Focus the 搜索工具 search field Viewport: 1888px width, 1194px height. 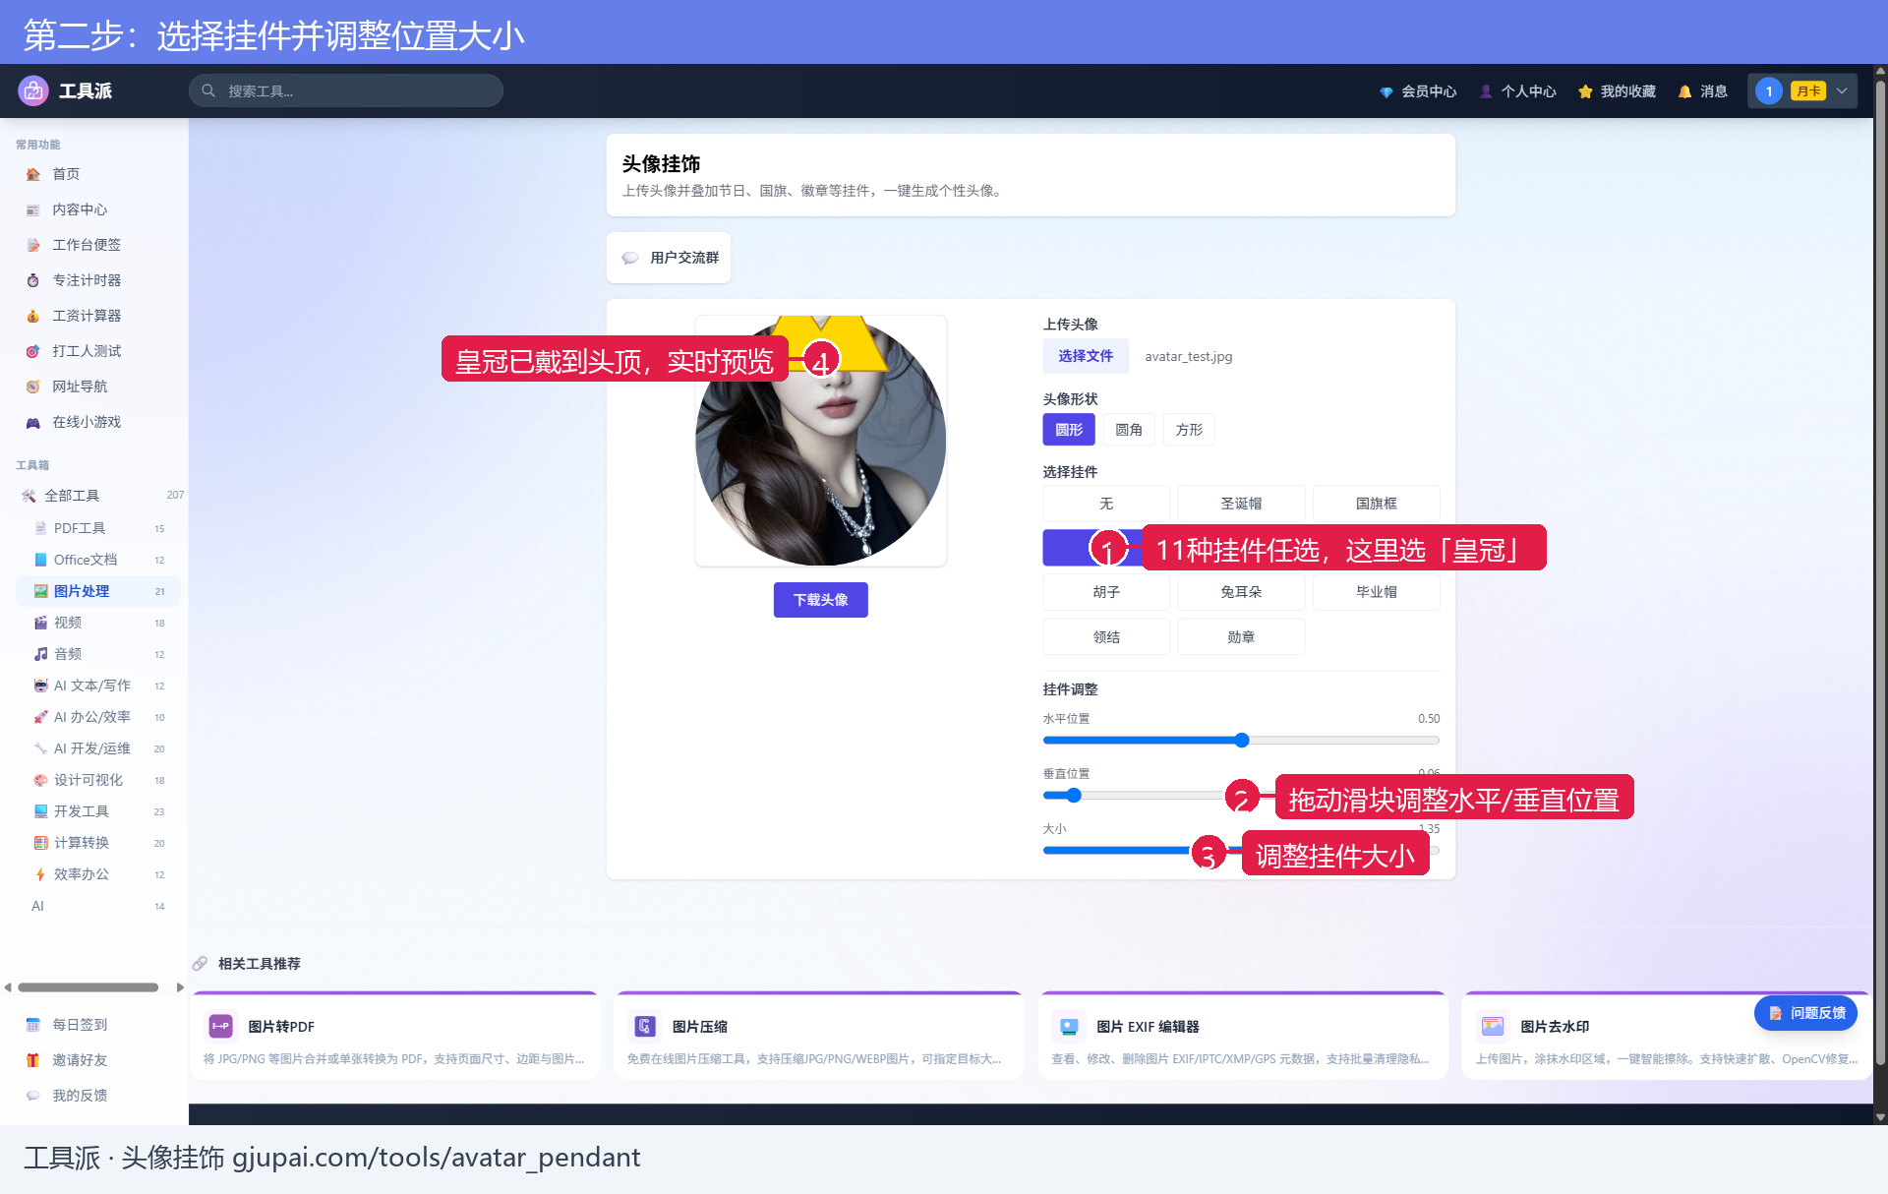(346, 90)
